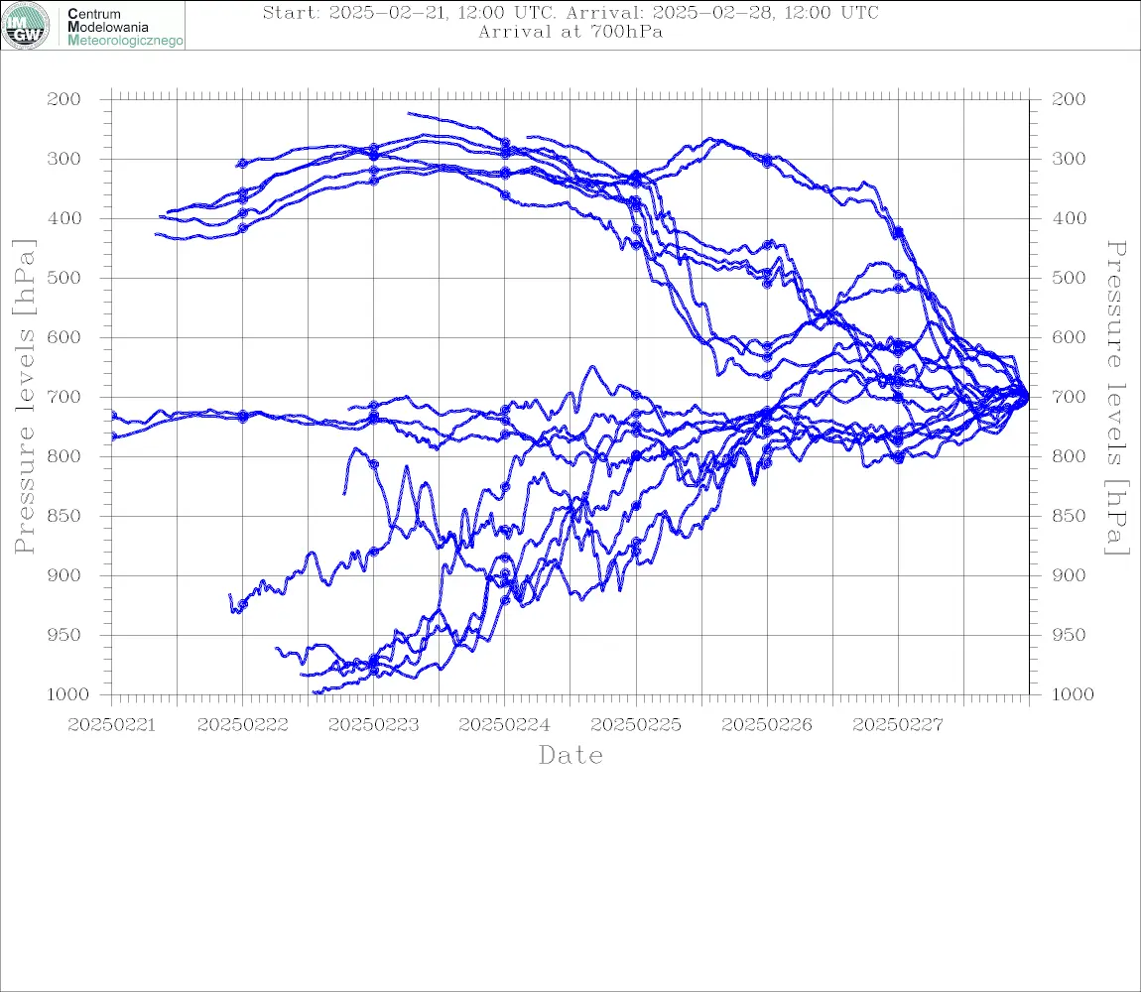Select the 20250225 date label
This screenshot has width=1141, height=992.
[x=636, y=725]
